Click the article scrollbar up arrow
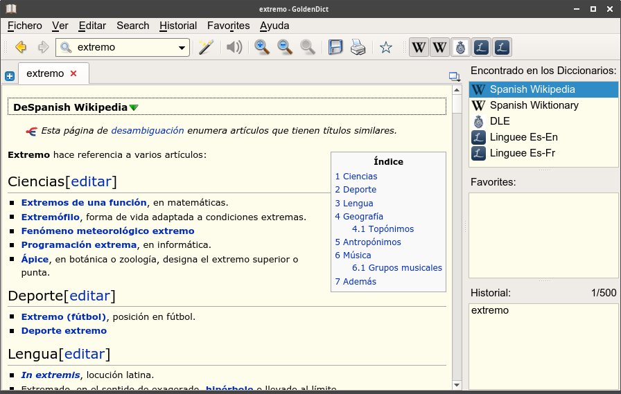 pyautogui.click(x=457, y=90)
